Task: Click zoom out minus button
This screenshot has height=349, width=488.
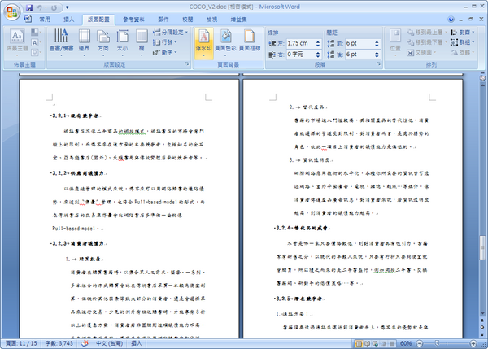Action: pos(419,343)
